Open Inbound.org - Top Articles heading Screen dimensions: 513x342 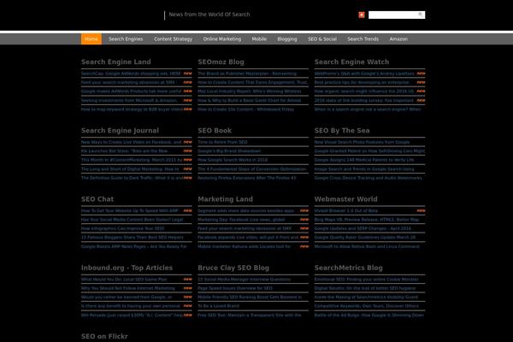(x=127, y=268)
